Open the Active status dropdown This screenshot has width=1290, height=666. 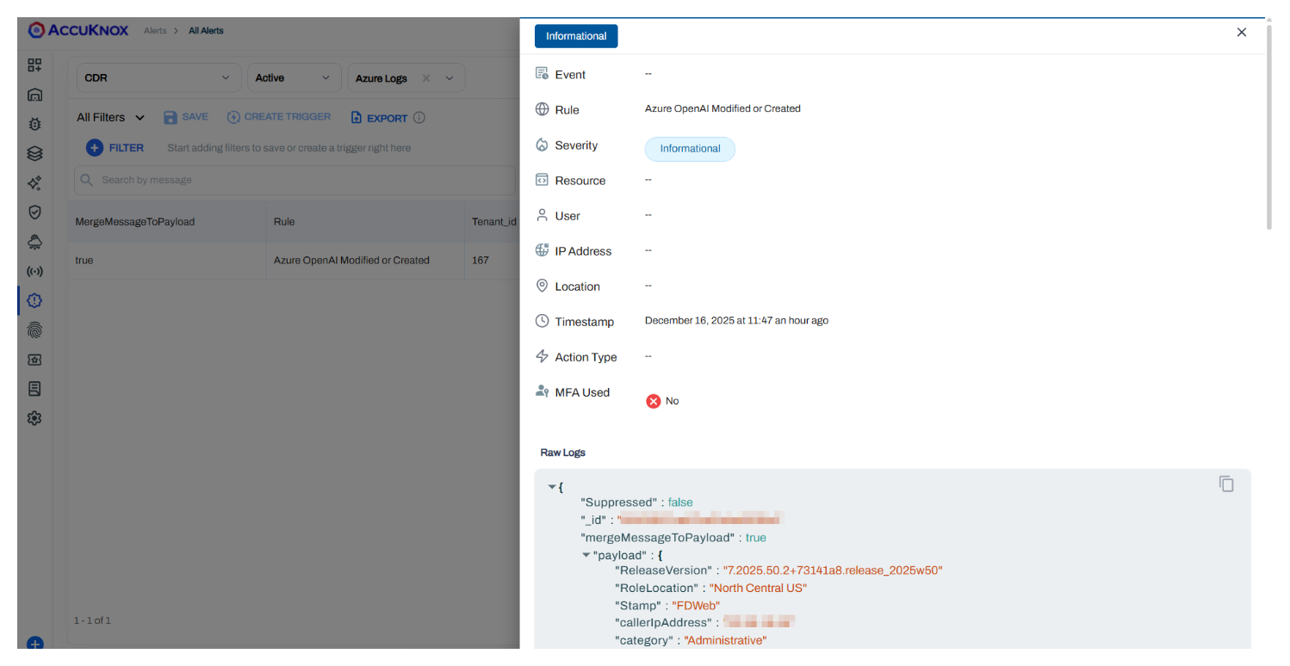click(293, 77)
